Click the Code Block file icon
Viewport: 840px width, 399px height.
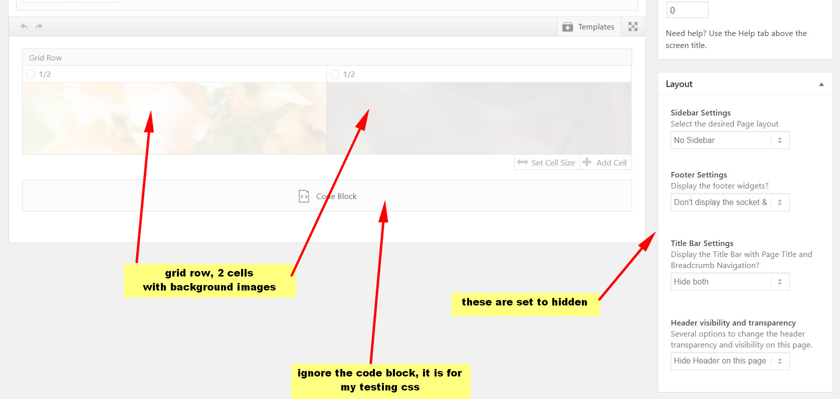coord(304,196)
